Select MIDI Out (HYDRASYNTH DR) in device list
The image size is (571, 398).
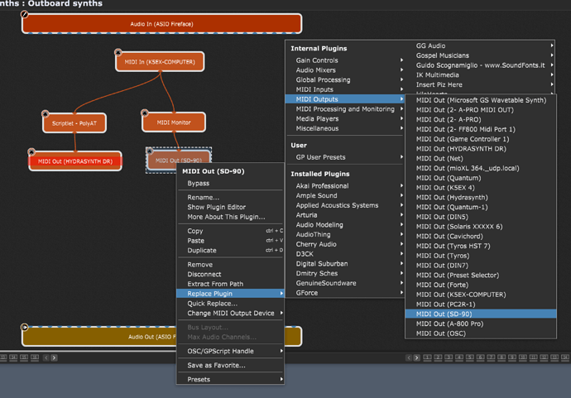481,149
